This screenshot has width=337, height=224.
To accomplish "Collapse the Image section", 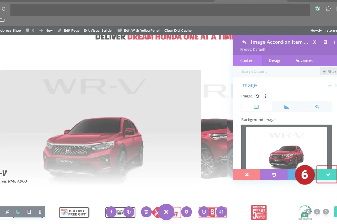I will coord(329,86).
